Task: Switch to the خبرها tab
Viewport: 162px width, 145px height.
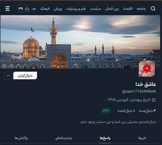Action: click(x=142, y=138)
